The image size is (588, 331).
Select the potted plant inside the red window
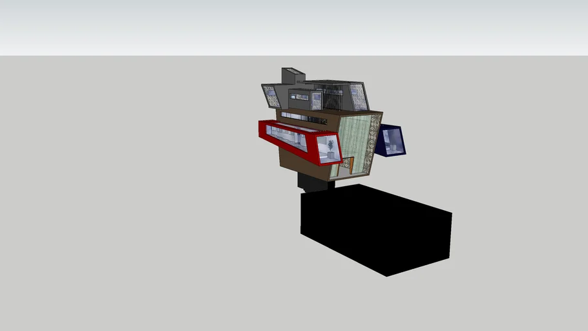(x=330, y=150)
